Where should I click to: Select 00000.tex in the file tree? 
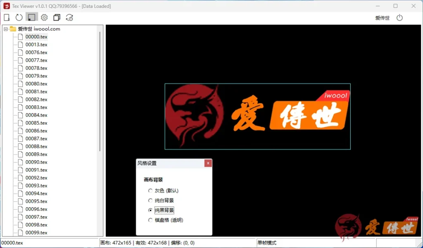36,37
